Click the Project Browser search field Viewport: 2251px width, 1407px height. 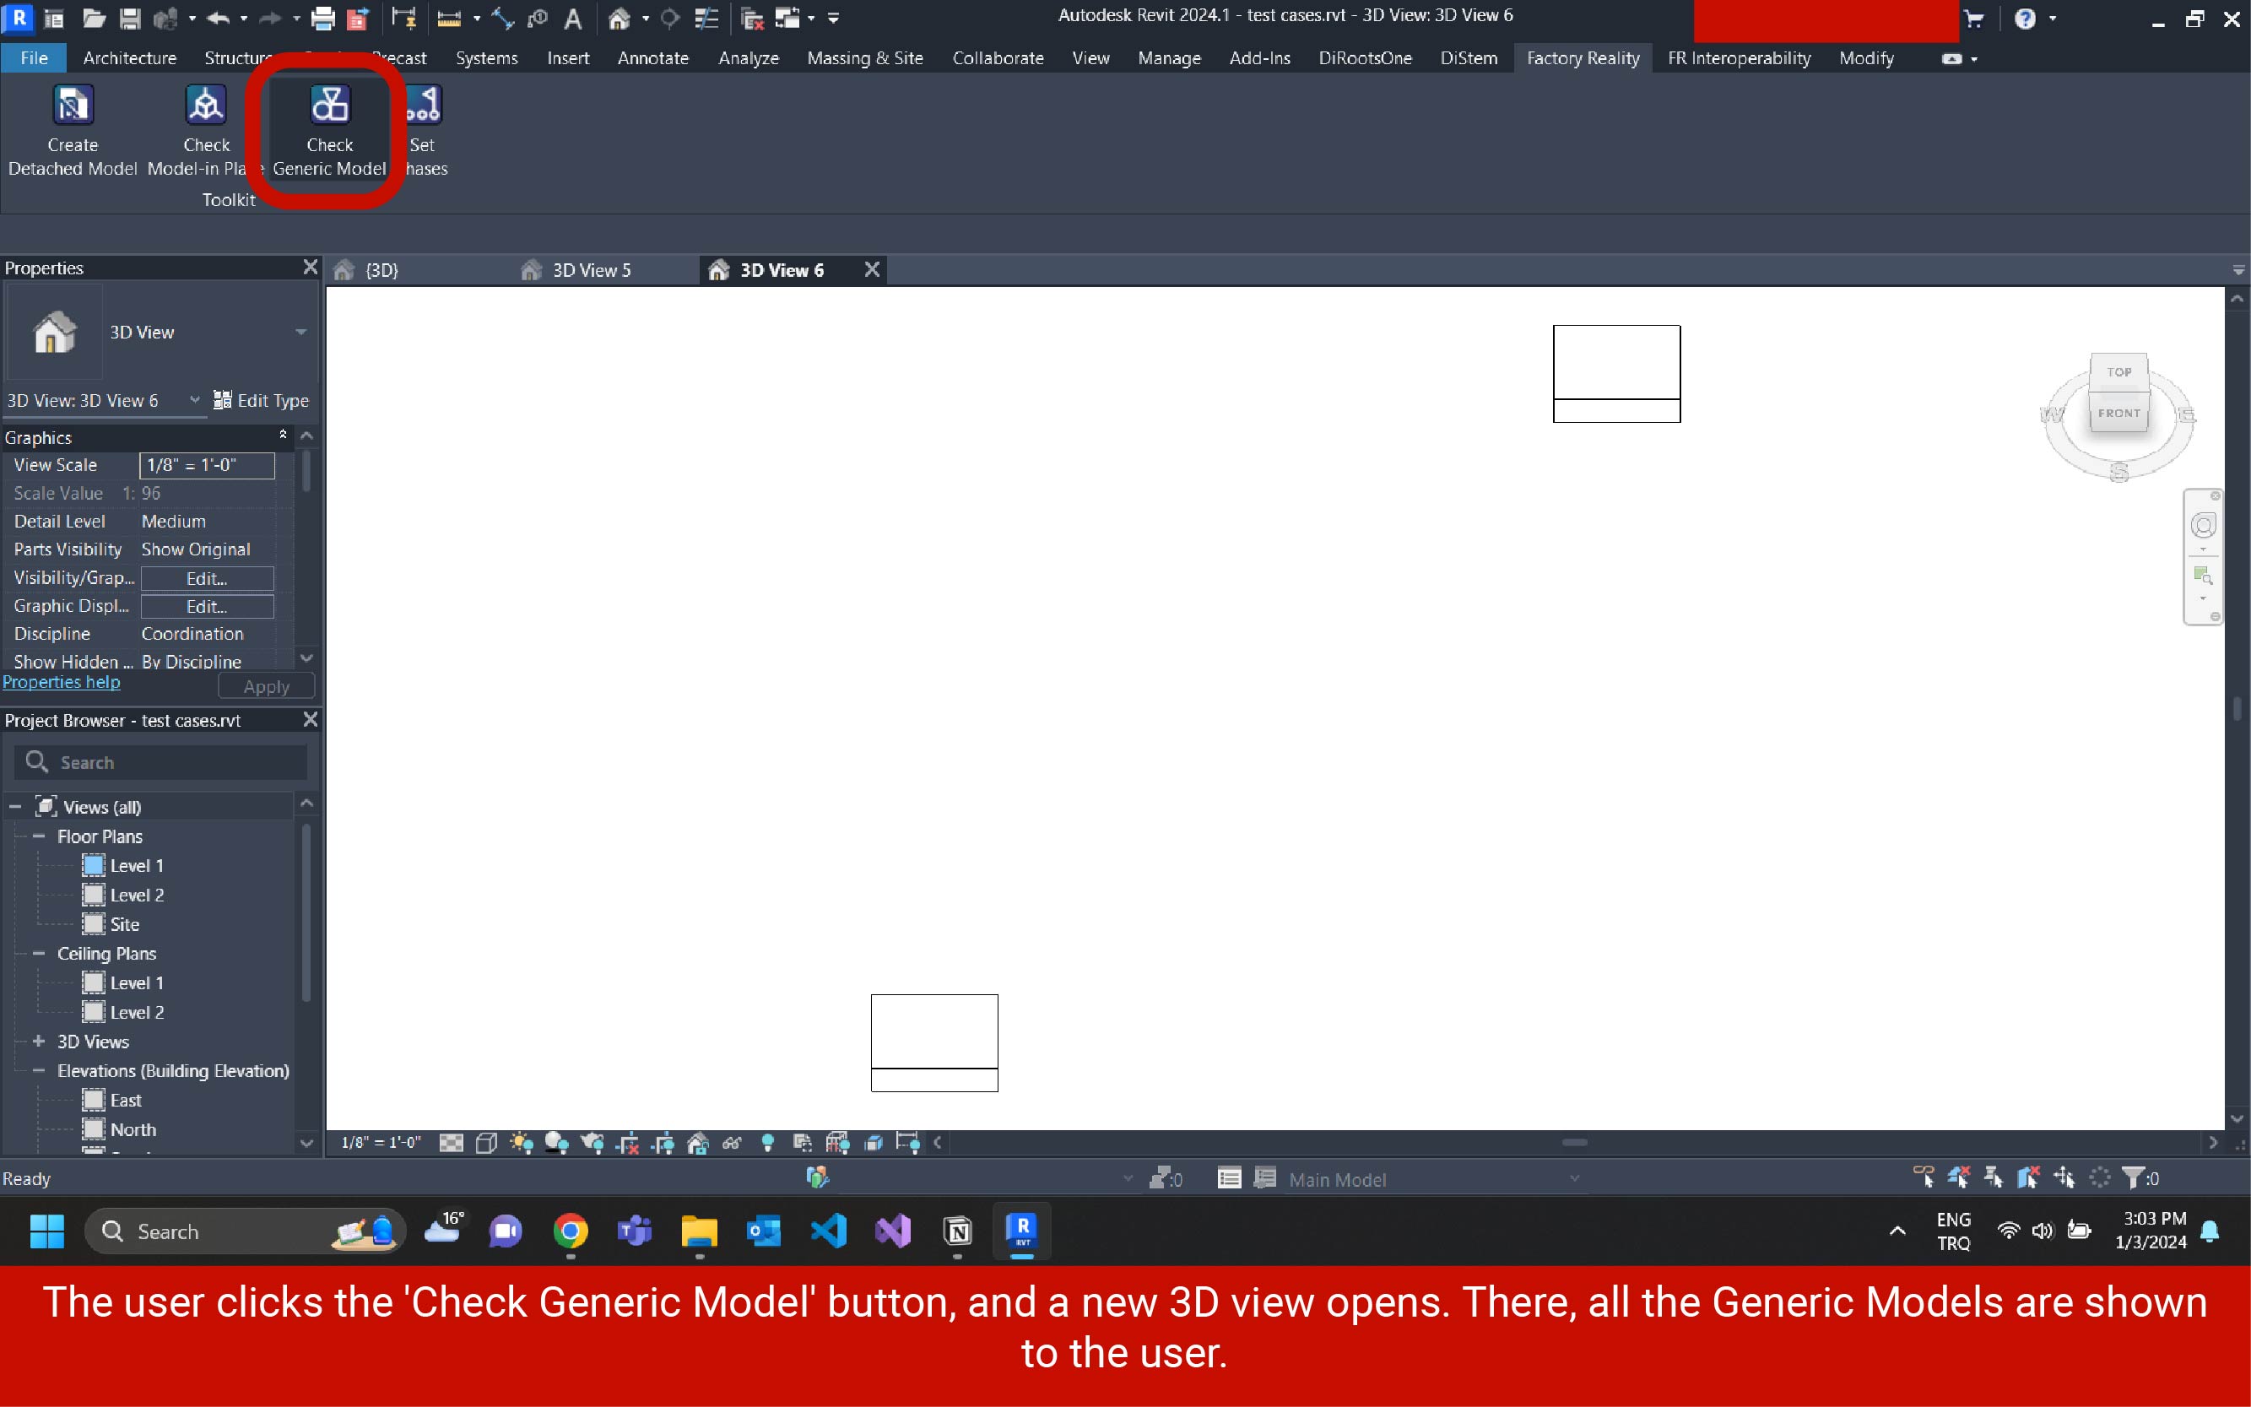(176, 762)
